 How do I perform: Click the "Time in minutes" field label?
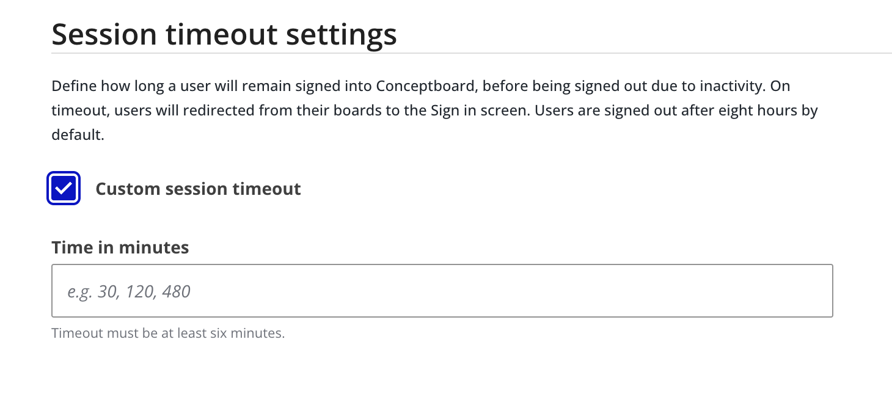(x=120, y=247)
